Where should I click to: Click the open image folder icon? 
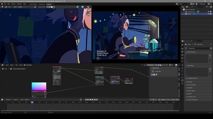pos(52,7)
